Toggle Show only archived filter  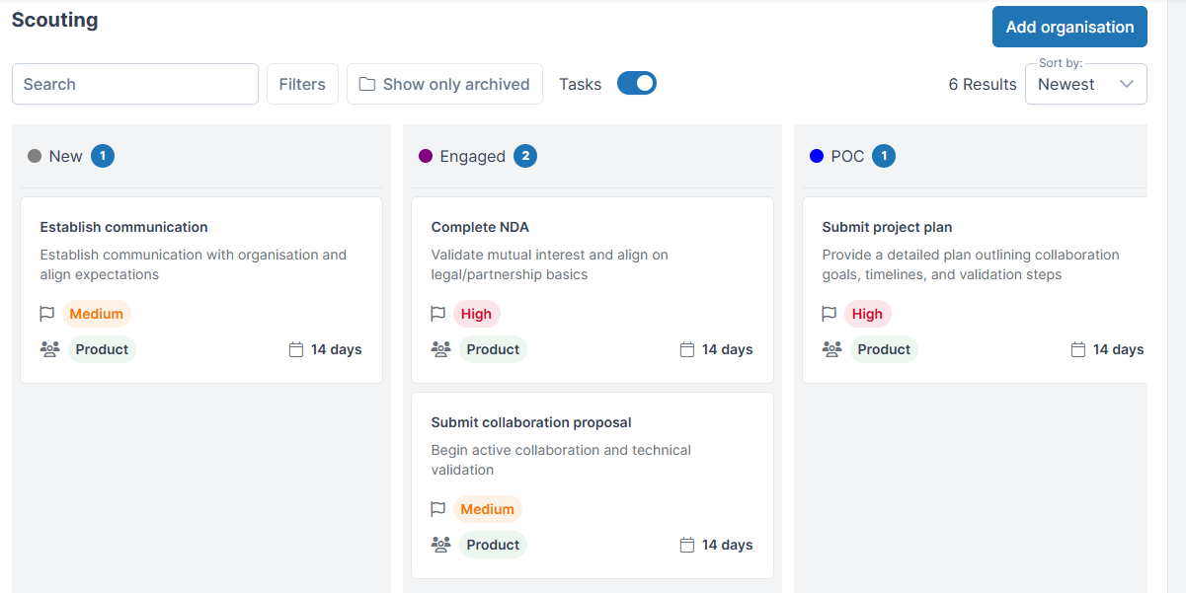[444, 84]
